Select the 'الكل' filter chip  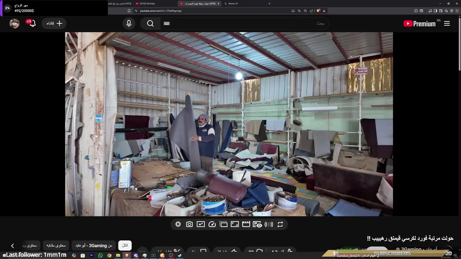pos(125,245)
